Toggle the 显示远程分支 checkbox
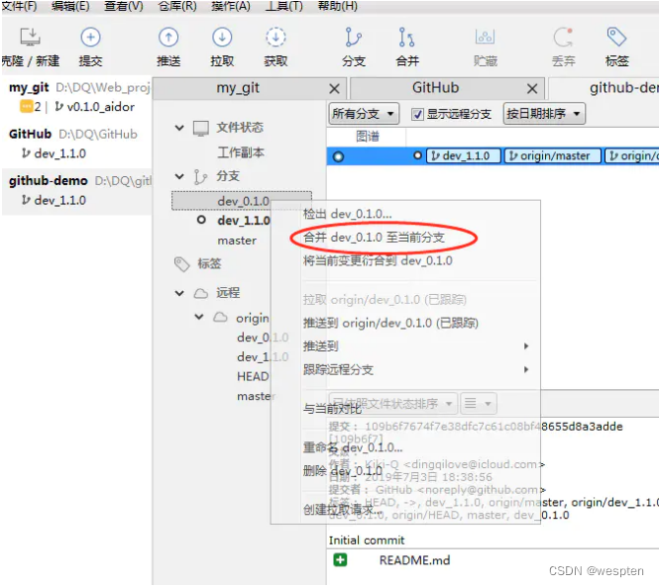Viewport: 659px width, 587px height. click(x=417, y=114)
